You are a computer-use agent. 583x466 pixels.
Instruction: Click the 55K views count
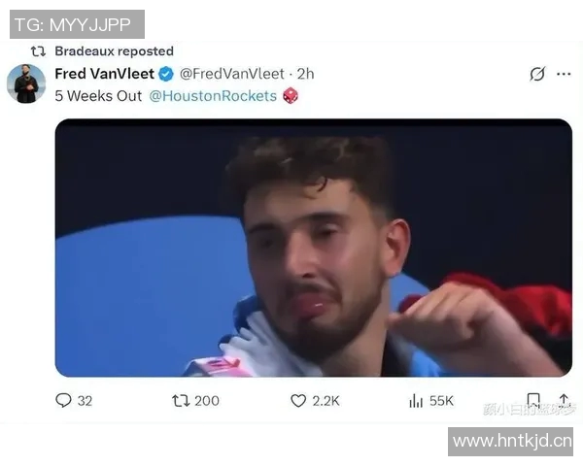(x=441, y=401)
